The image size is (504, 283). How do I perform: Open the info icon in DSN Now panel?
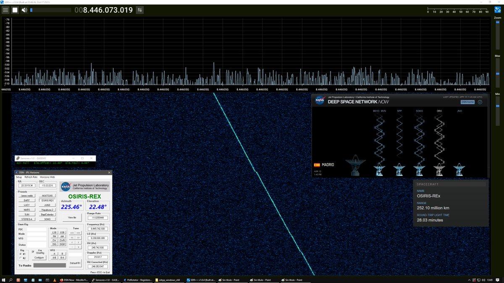click(480, 102)
